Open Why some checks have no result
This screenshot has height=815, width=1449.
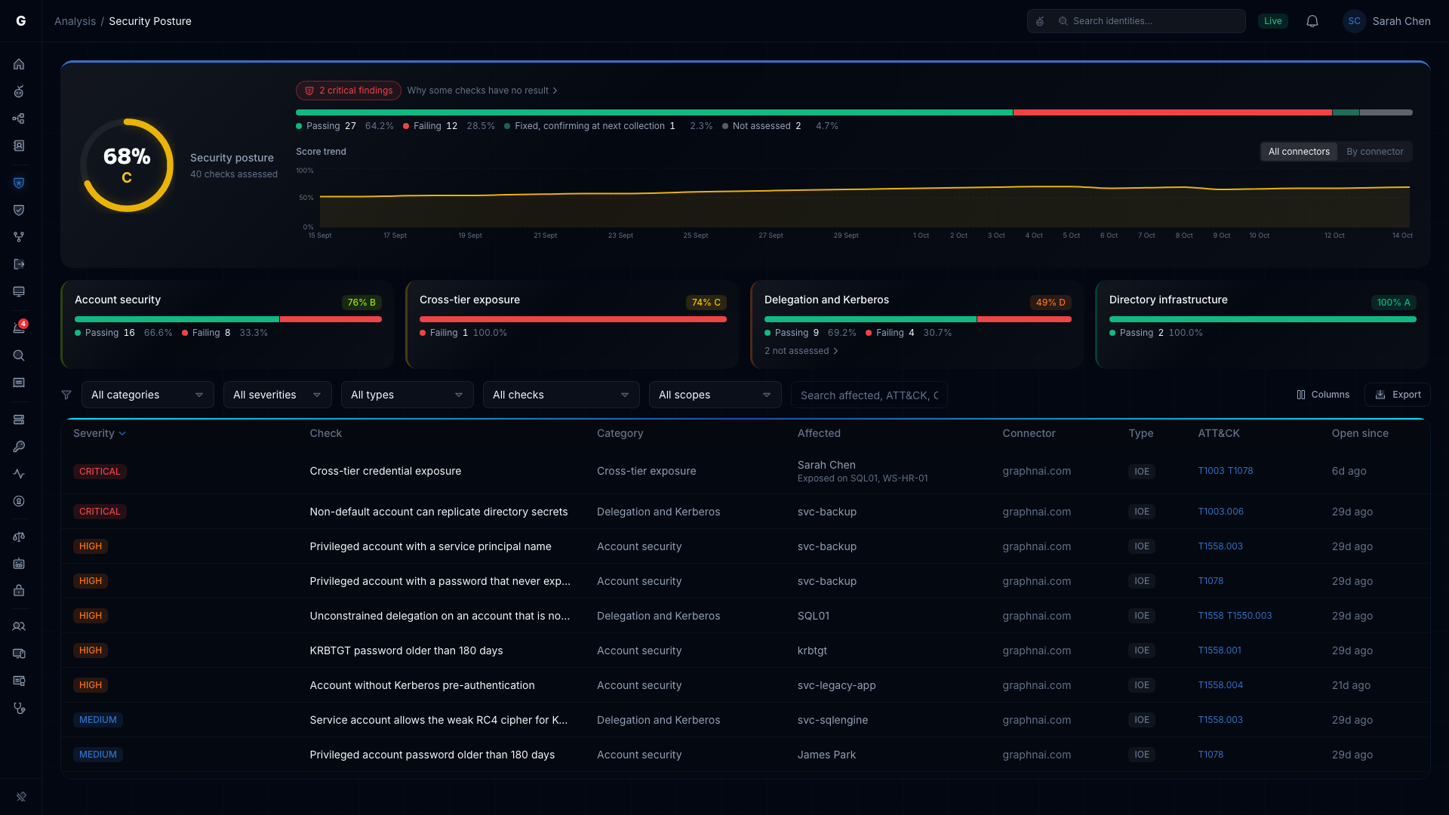click(482, 91)
